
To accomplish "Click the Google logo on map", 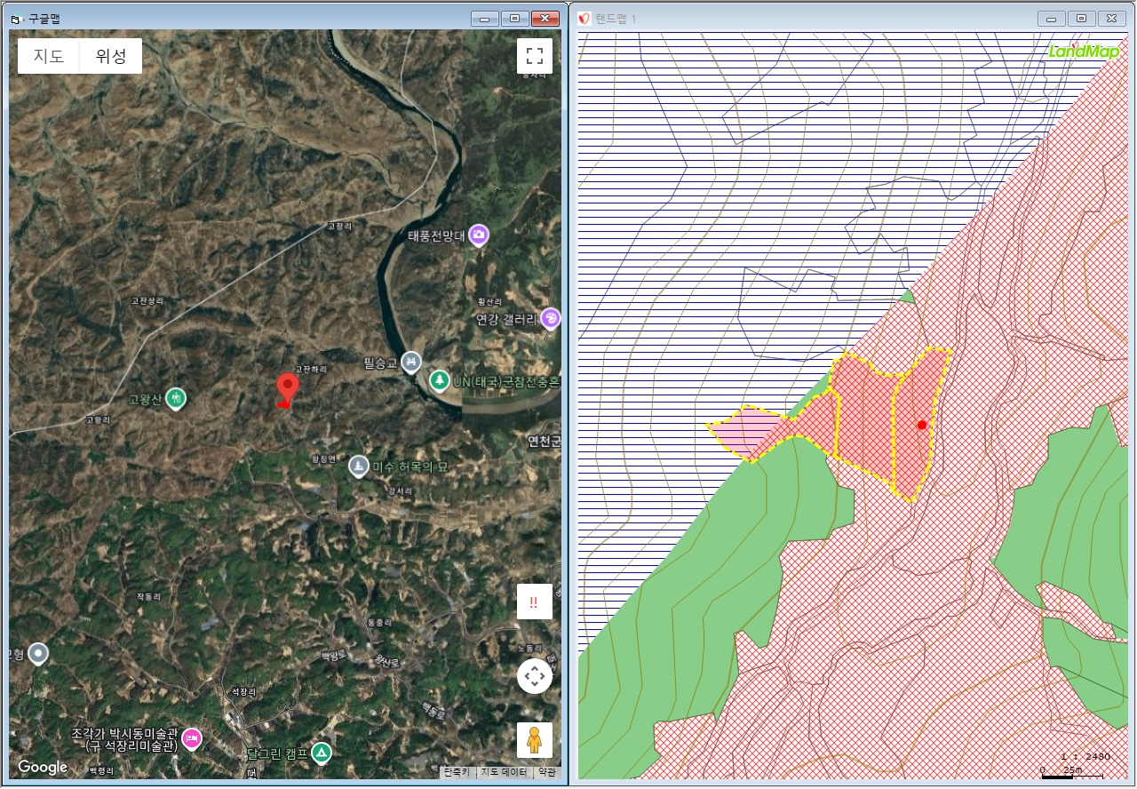I will pos(43,768).
